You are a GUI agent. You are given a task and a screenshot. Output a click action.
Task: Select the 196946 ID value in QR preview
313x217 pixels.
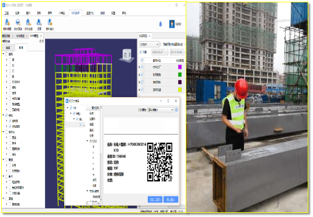tap(121, 156)
